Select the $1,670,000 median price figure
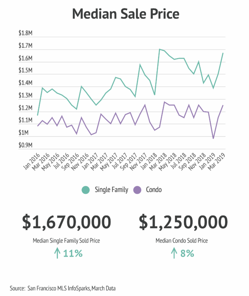Image resolution: width=249 pixels, height=296 pixels. (x=67, y=222)
